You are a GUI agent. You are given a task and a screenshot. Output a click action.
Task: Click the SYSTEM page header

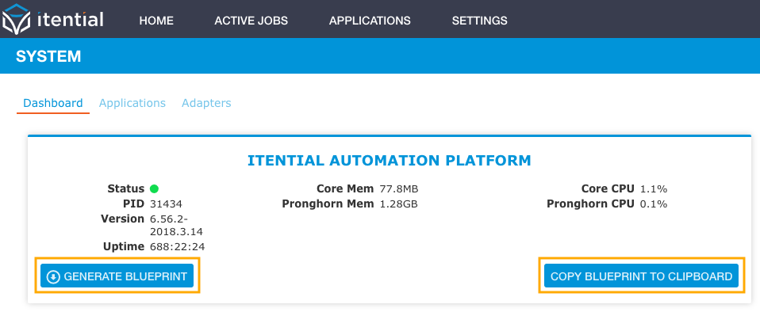pos(48,56)
